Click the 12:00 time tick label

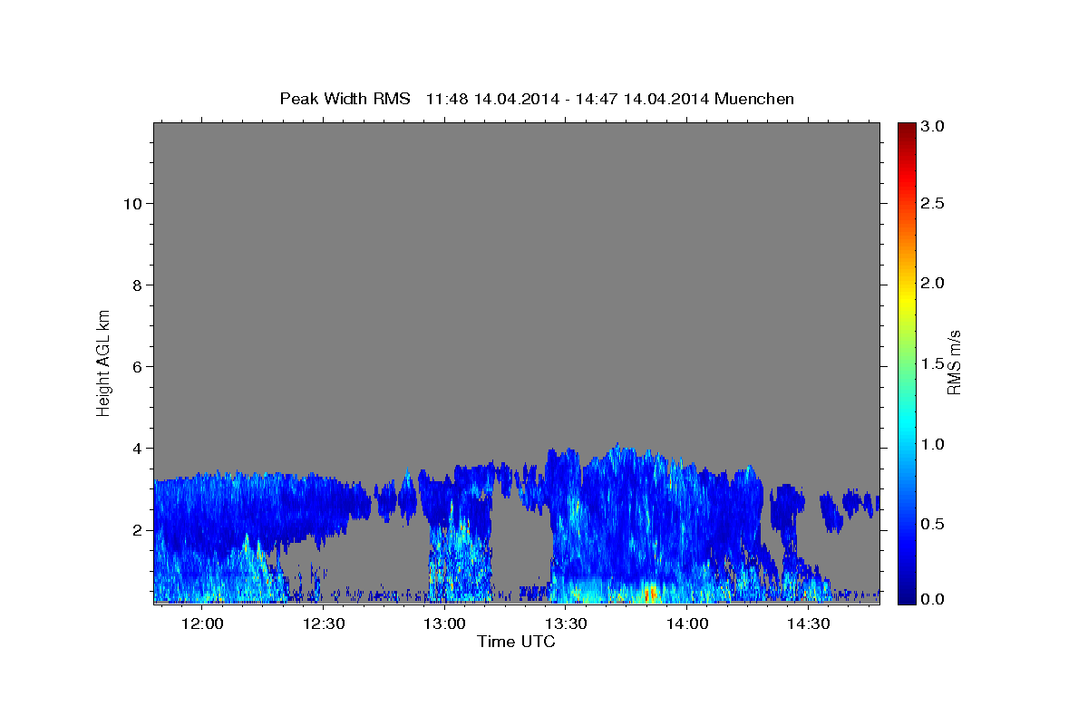(x=202, y=624)
